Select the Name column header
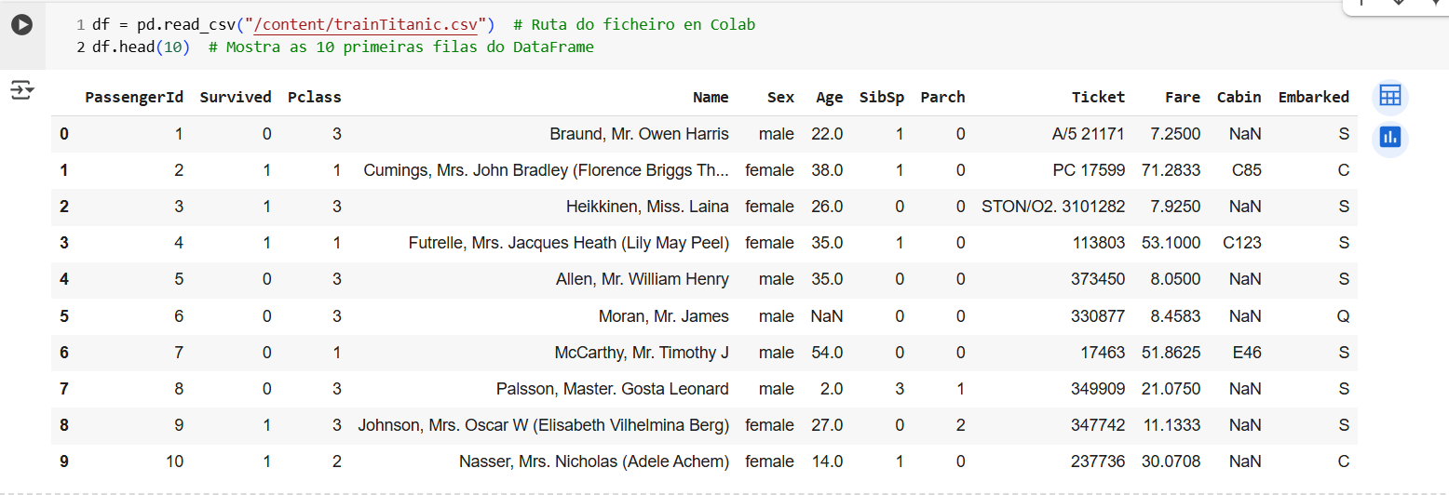This screenshot has height=495, width=1449. 711,97
